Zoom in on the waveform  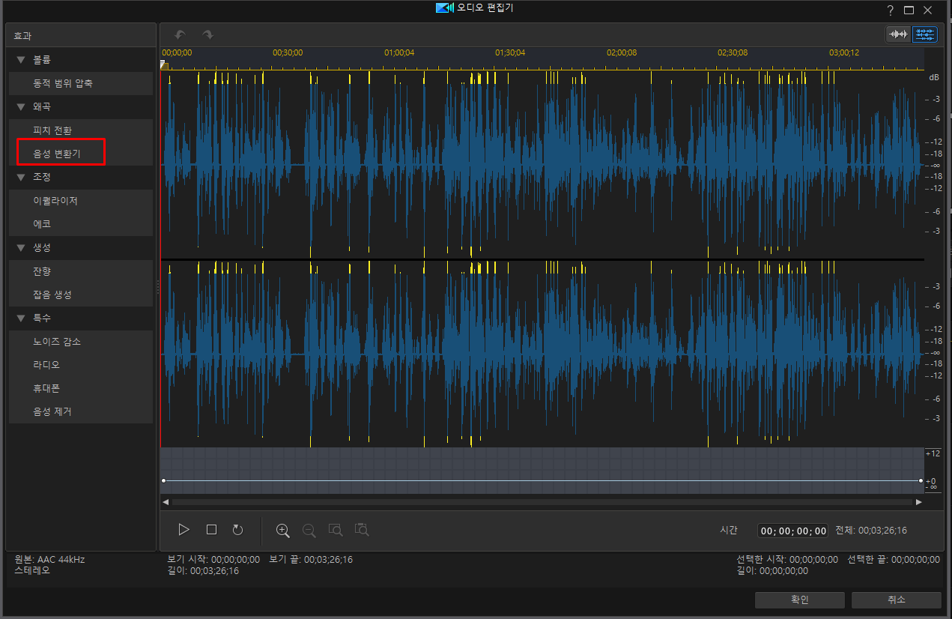tap(282, 530)
